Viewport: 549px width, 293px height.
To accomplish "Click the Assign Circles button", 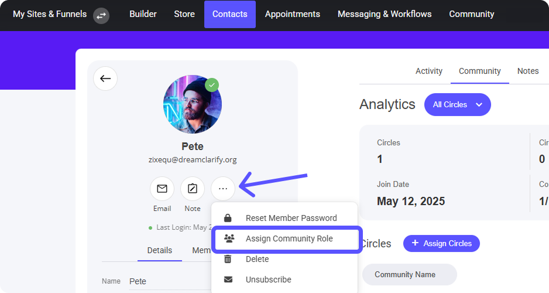I will click(441, 243).
